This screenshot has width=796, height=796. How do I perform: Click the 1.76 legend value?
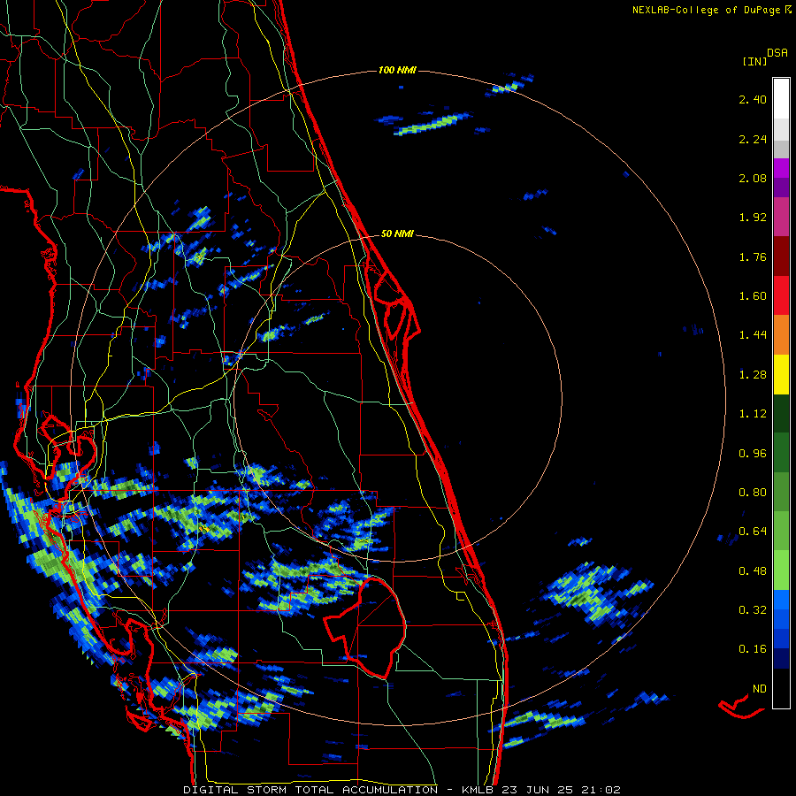click(753, 256)
